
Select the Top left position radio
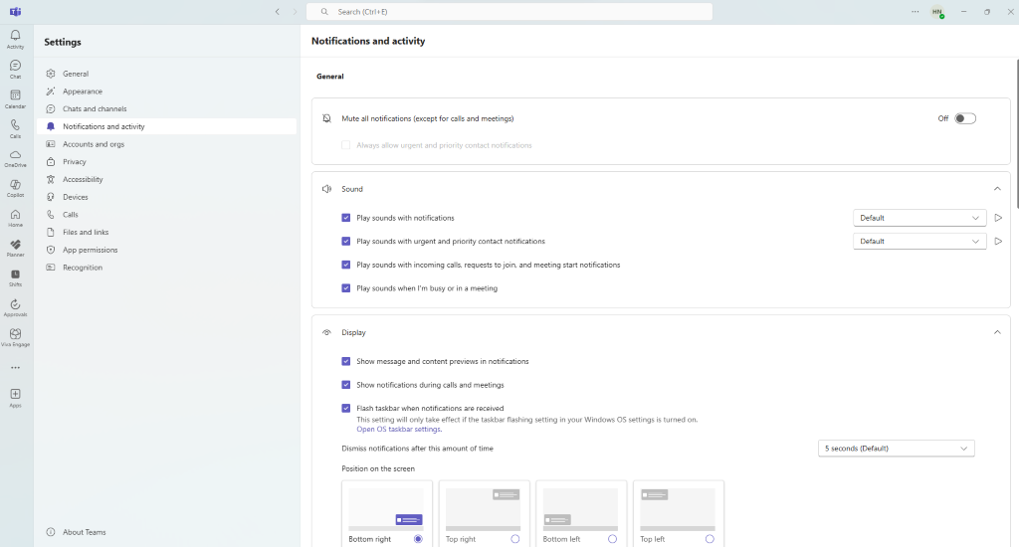(x=710, y=539)
